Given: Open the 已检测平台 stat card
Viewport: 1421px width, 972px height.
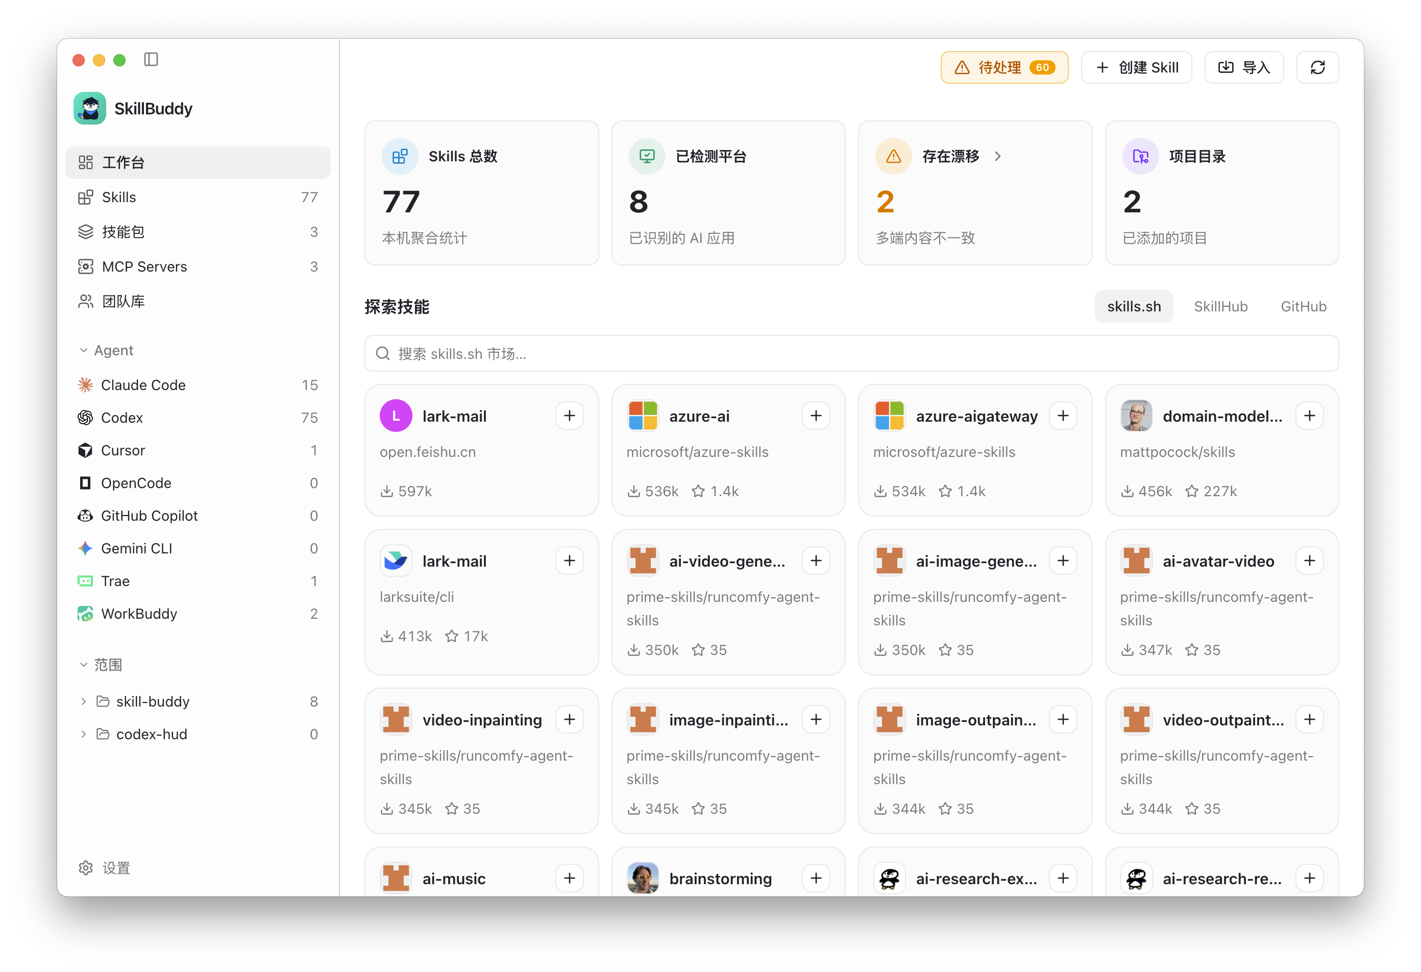Looking at the screenshot, I should (x=728, y=193).
